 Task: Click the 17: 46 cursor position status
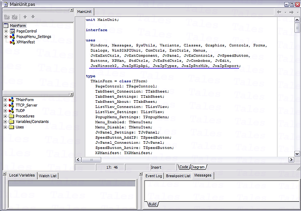coord(112,167)
